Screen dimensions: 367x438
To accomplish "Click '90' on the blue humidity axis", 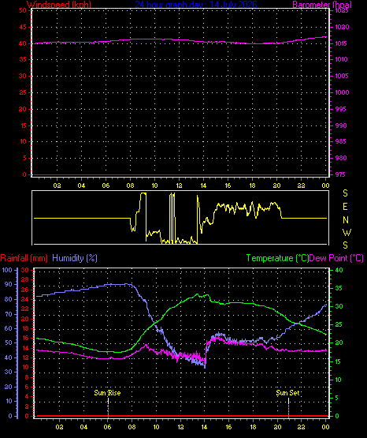I will tap(9, 285).
